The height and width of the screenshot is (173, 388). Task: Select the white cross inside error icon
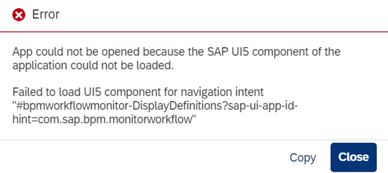(19, 15)
